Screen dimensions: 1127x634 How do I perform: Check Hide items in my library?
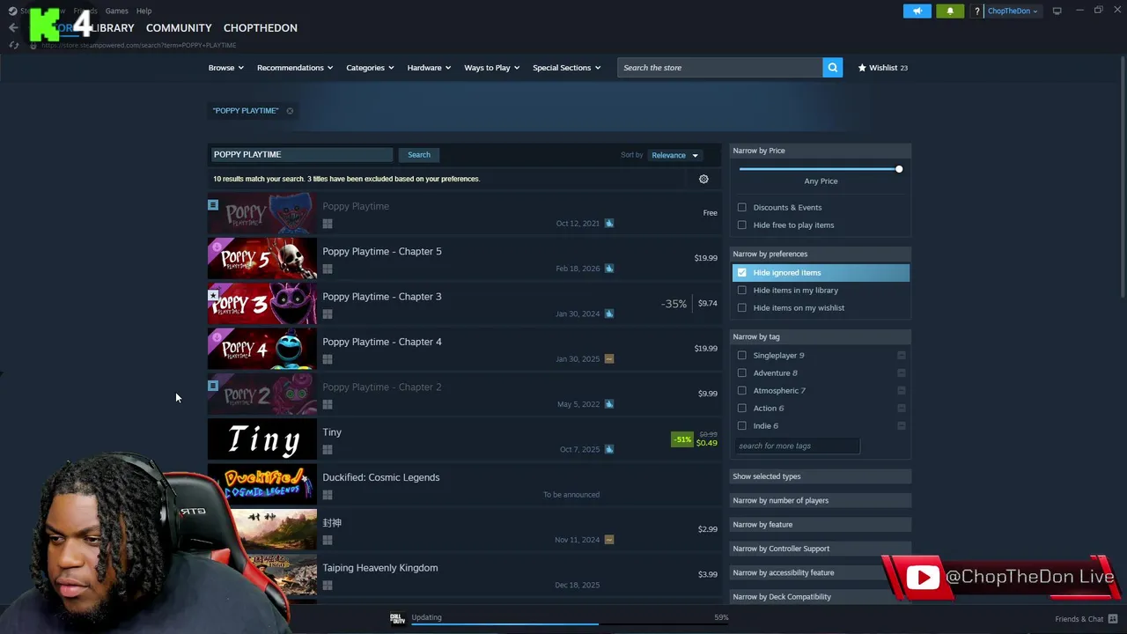(742, 291)
